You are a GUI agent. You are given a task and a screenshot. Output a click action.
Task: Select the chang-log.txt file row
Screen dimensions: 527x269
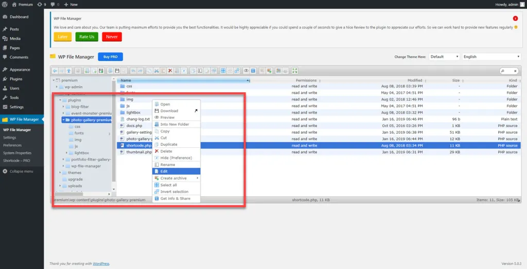tap(319, 119)
